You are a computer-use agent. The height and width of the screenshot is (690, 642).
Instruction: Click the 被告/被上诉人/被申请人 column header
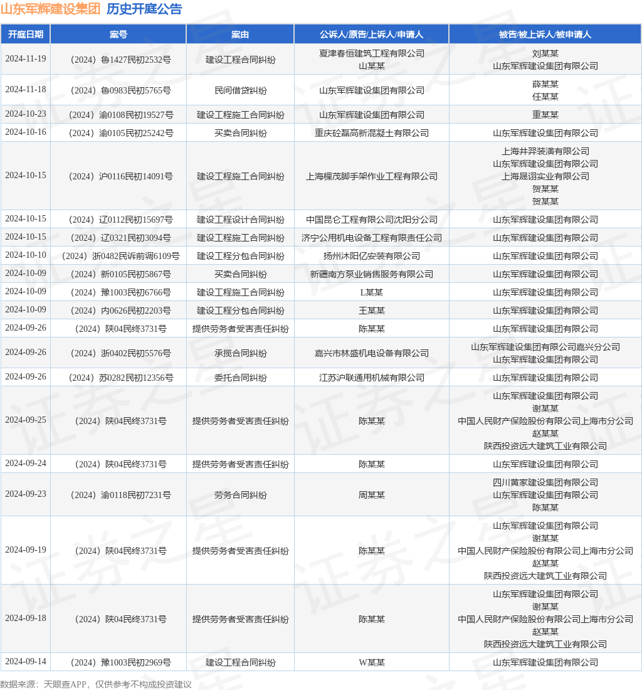coord(545,34)
